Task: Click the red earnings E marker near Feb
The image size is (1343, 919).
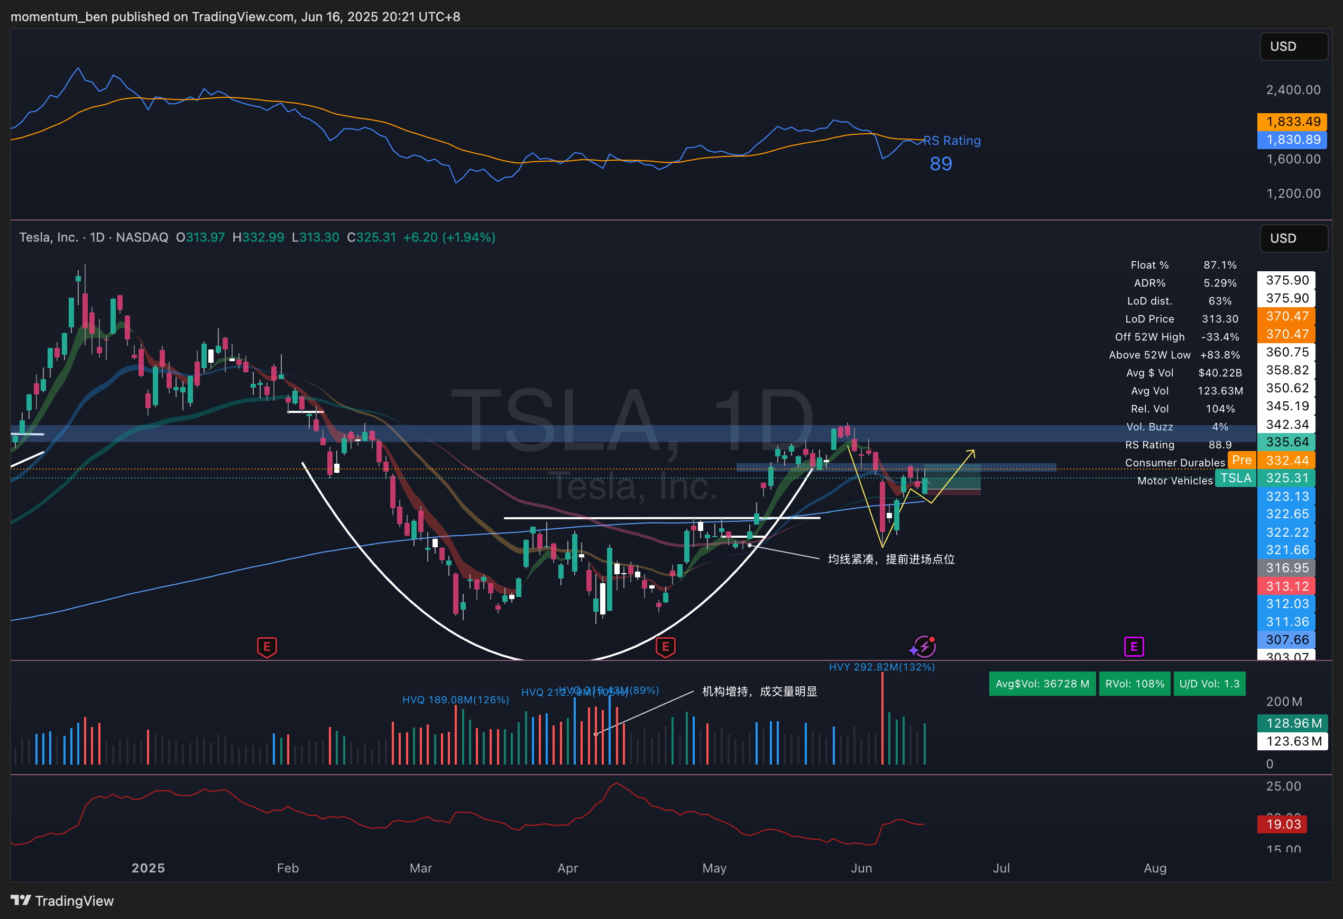Action: pyautogui.click(x=266, y=647)
